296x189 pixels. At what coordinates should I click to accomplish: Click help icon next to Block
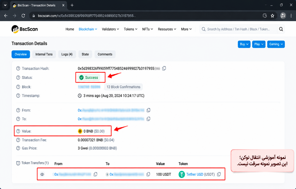(x=18, y=87)
